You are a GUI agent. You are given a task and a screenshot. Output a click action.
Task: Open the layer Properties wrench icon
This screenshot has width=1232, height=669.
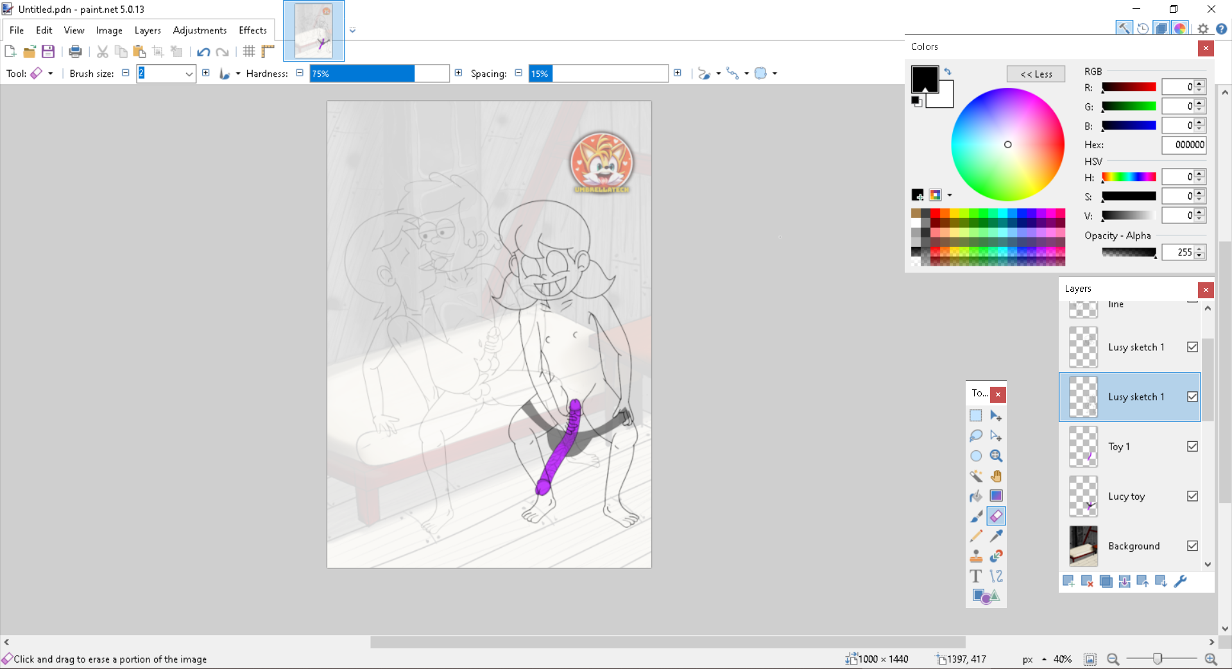click(1180, 581)
